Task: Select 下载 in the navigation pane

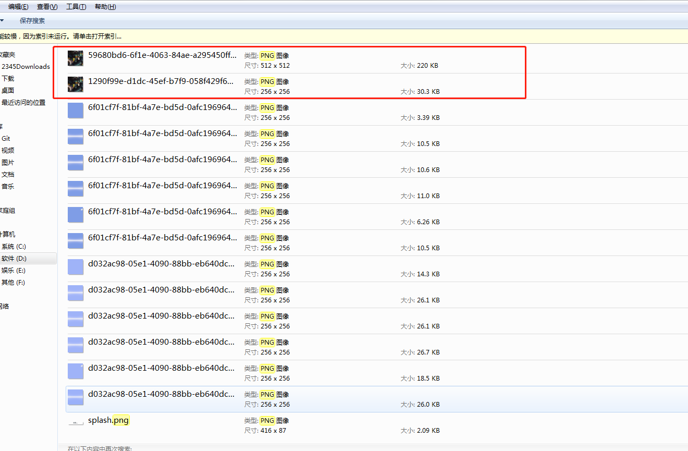Action: pyautogui.click(x=8, y=79)
